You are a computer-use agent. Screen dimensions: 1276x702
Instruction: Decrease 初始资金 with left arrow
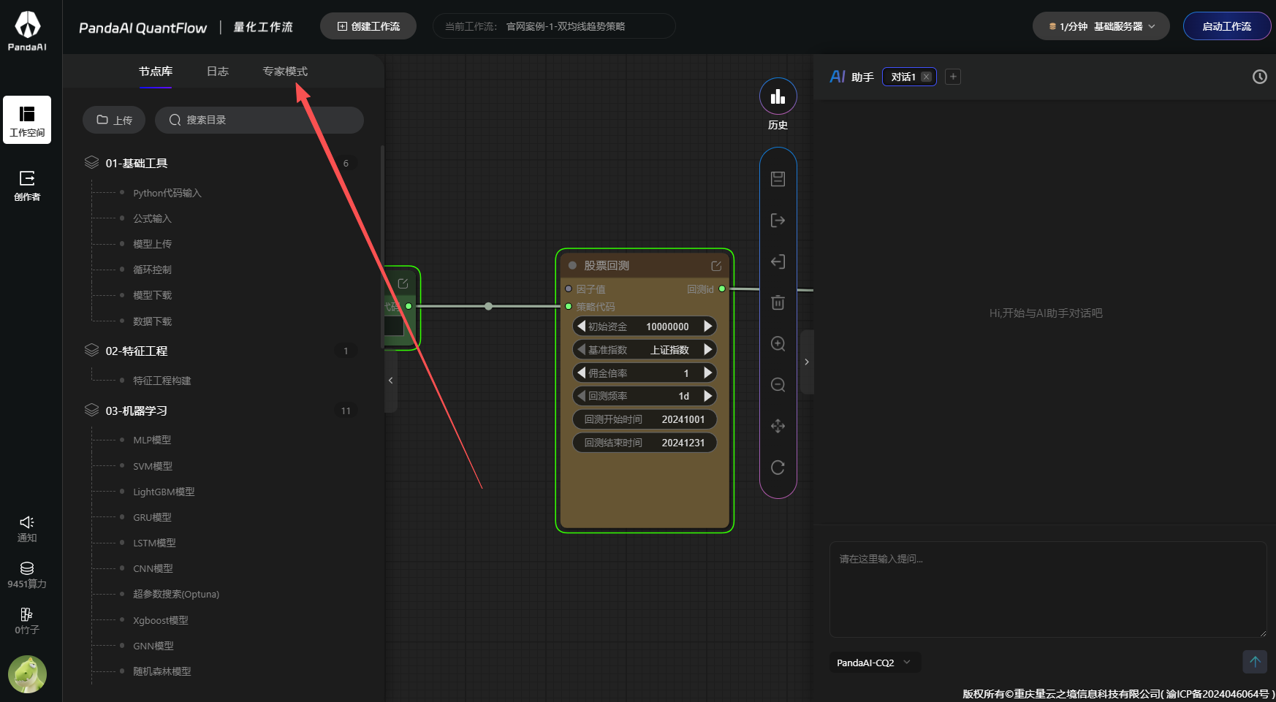[x=582, y=327]
